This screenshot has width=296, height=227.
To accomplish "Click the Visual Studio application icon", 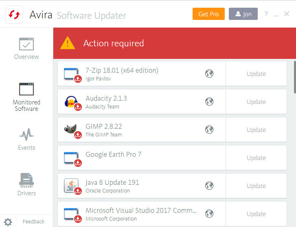I will pos(72,215).
